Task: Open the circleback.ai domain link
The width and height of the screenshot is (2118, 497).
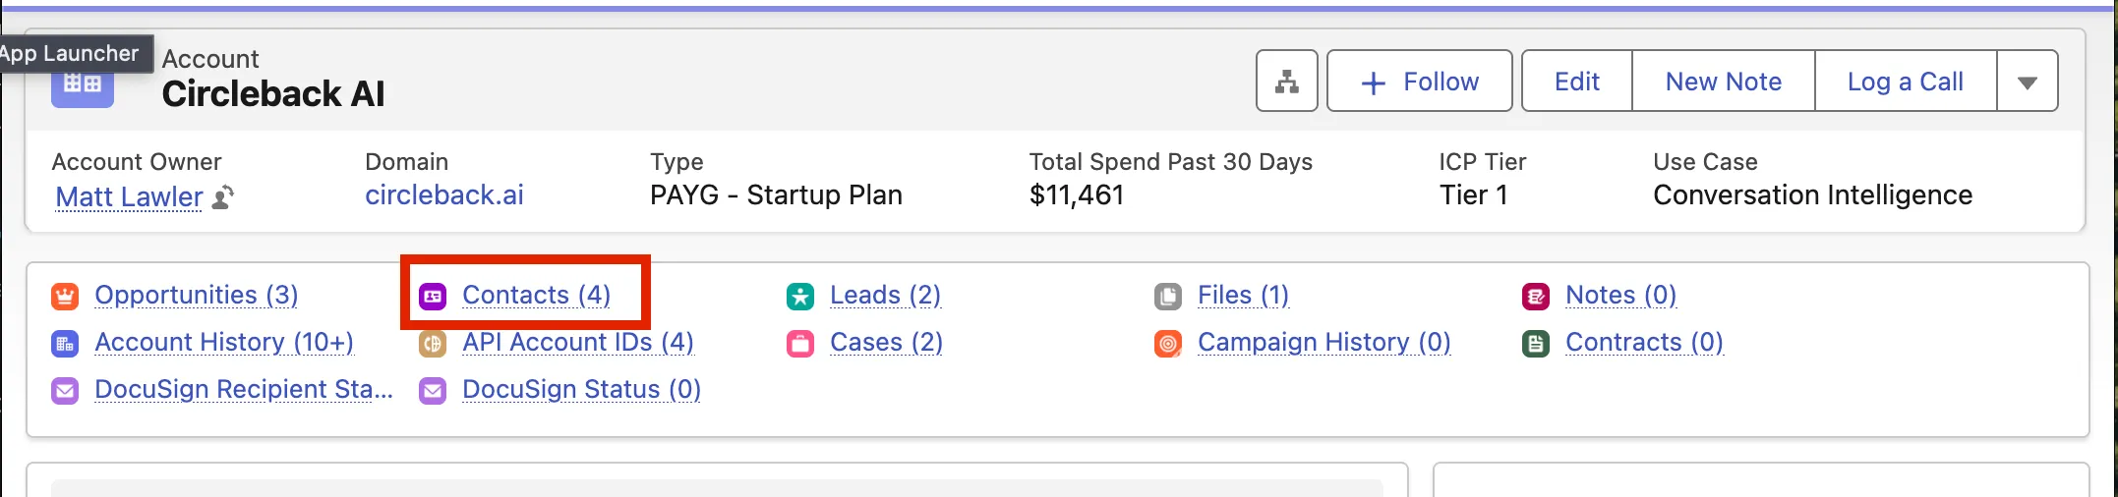Action: pos(443,195)
